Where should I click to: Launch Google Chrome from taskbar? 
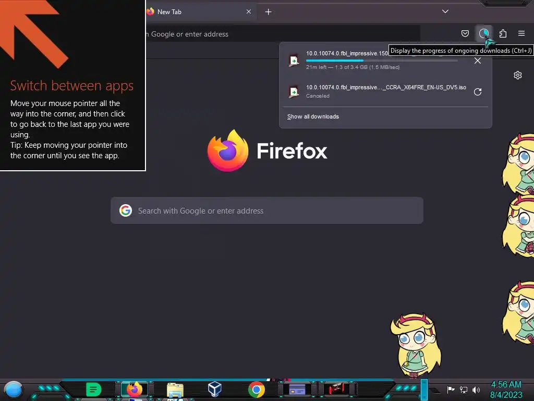[x=257, y=390]
